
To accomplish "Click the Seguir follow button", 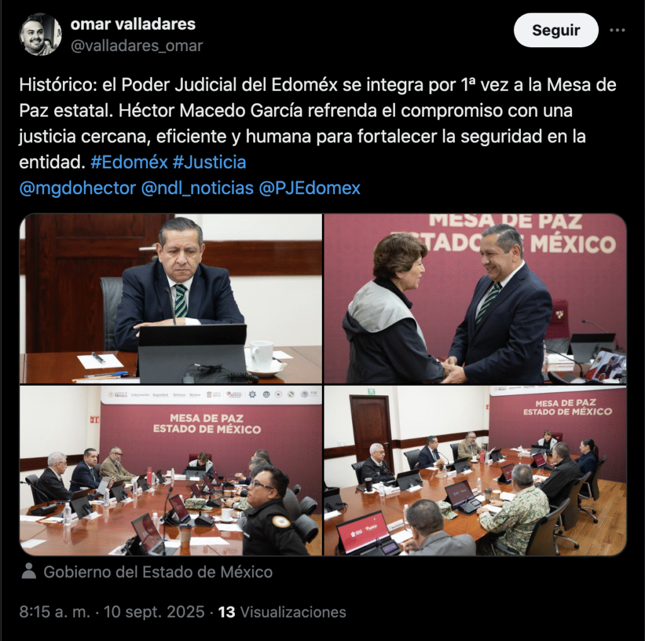I will 556,30.
